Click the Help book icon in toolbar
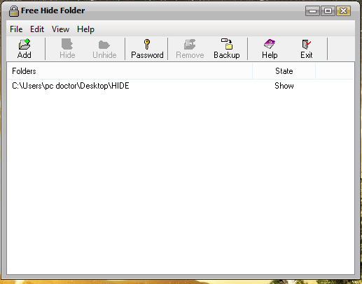 point(270,44)
